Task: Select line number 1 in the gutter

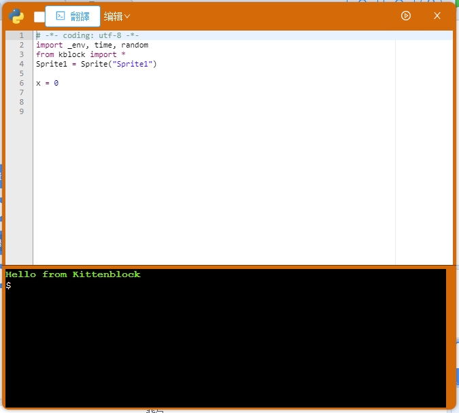Action: click(x=21, y=35)
